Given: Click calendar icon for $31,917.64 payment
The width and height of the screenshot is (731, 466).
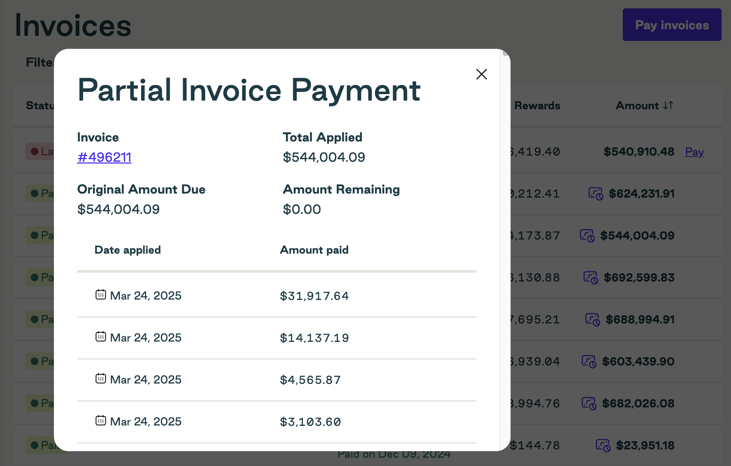Looking at the screenshot, I should (101, 295).
